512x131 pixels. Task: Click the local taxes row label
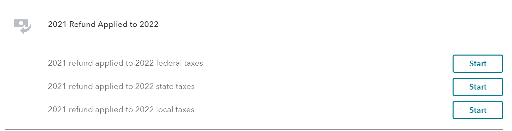121,110
